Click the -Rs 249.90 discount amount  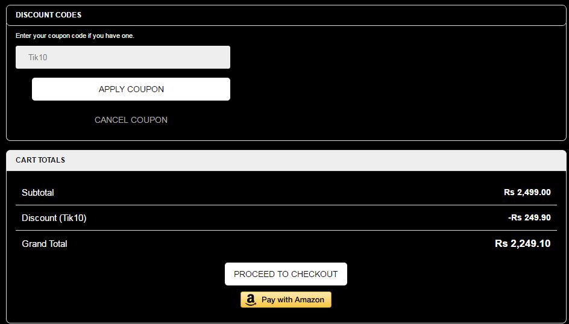529,218
